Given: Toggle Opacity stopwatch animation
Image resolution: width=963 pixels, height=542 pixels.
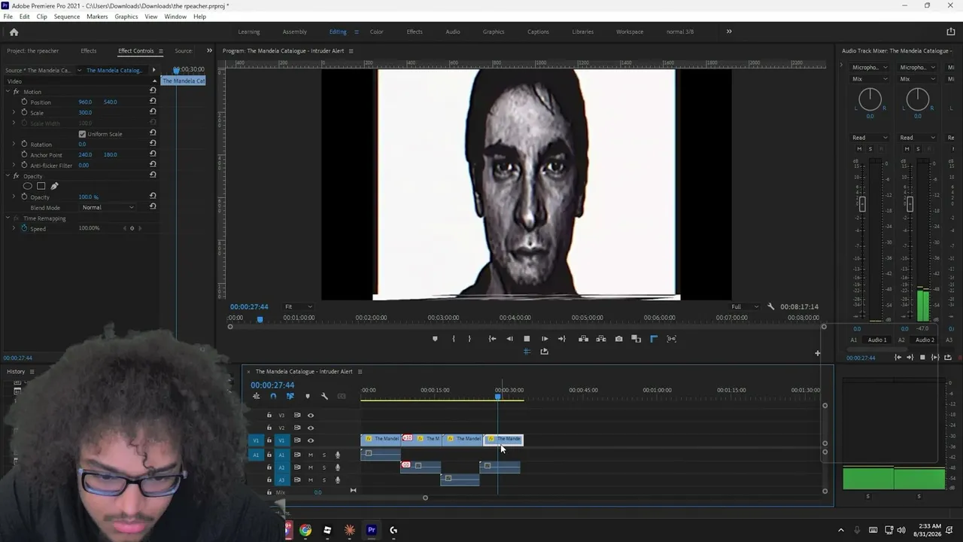Looking at the screenshot, I should click(24, 196).
